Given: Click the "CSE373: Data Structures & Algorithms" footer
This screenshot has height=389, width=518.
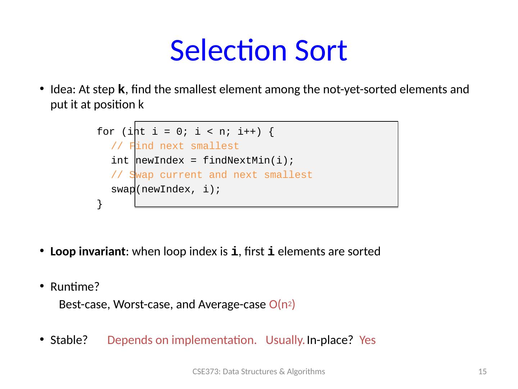Looking at the screenshot, I should pos(259,372).
